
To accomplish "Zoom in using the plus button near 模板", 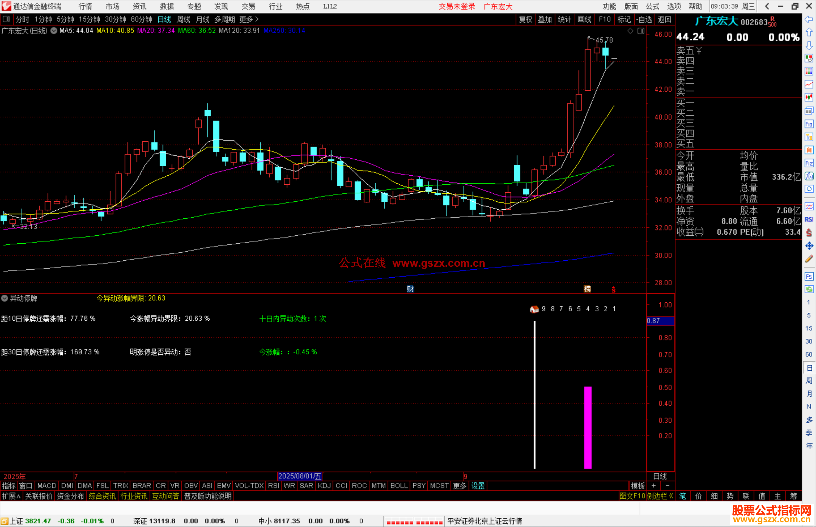I will click(x=654, y=486).
